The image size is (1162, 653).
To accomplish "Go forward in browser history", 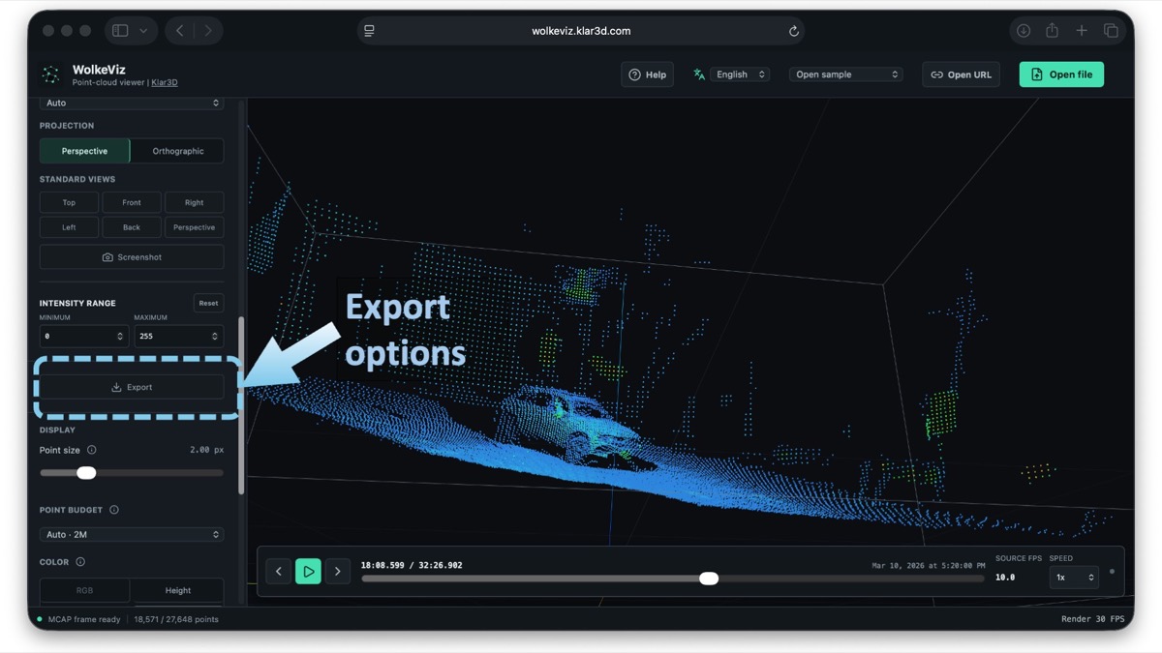I will pos(207,31).
